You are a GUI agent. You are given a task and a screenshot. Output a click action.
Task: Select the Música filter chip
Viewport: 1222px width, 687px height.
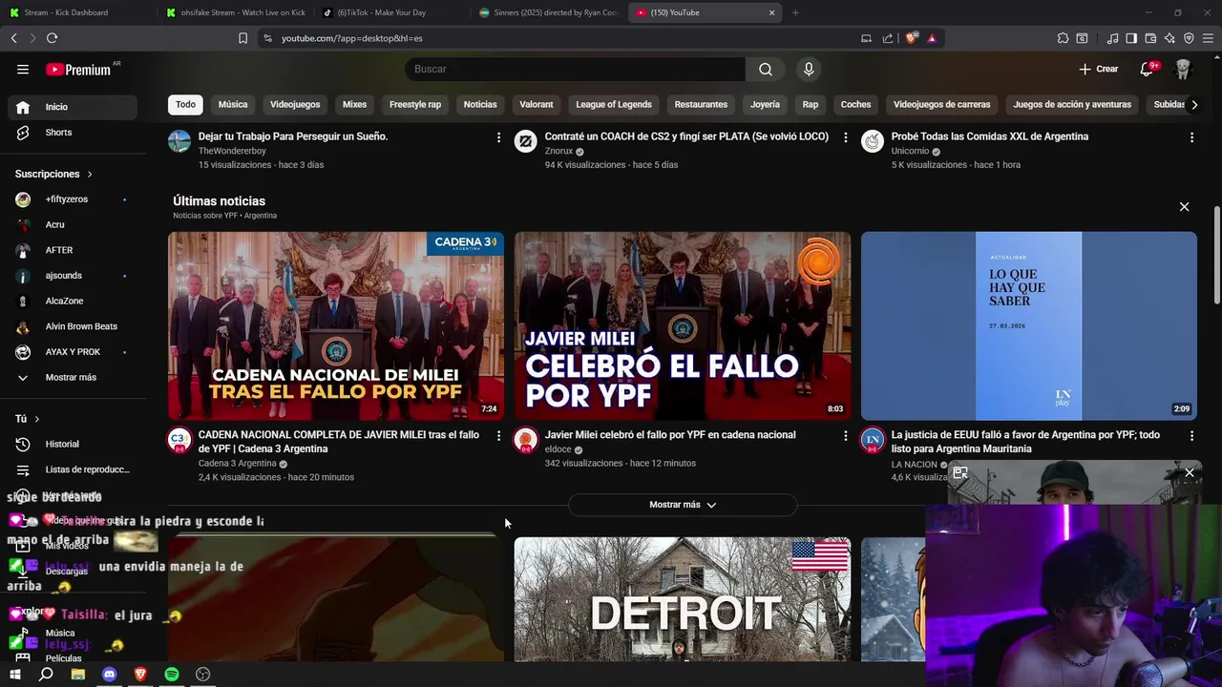pyautogui.click(x=233, y=104)
